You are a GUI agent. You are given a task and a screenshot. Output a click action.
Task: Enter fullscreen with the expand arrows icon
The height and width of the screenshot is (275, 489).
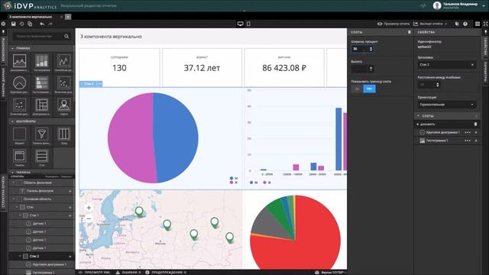(x=486, y=24)
